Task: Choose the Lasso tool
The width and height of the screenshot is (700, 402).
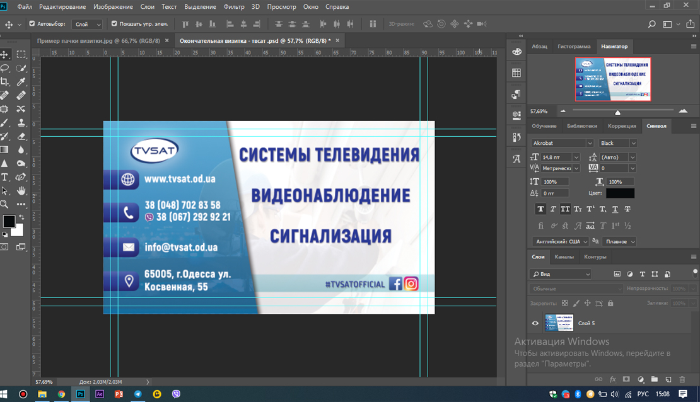Action: pos(4,68)
